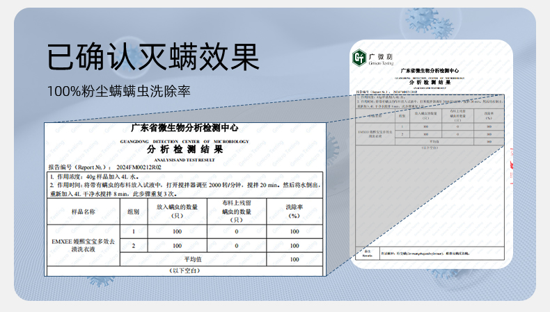The height and width of the screenshot is (312, 550).
Task: Click ANALYSIS AND TEST RESULT in enlarged report
Action: pos(184,160)
